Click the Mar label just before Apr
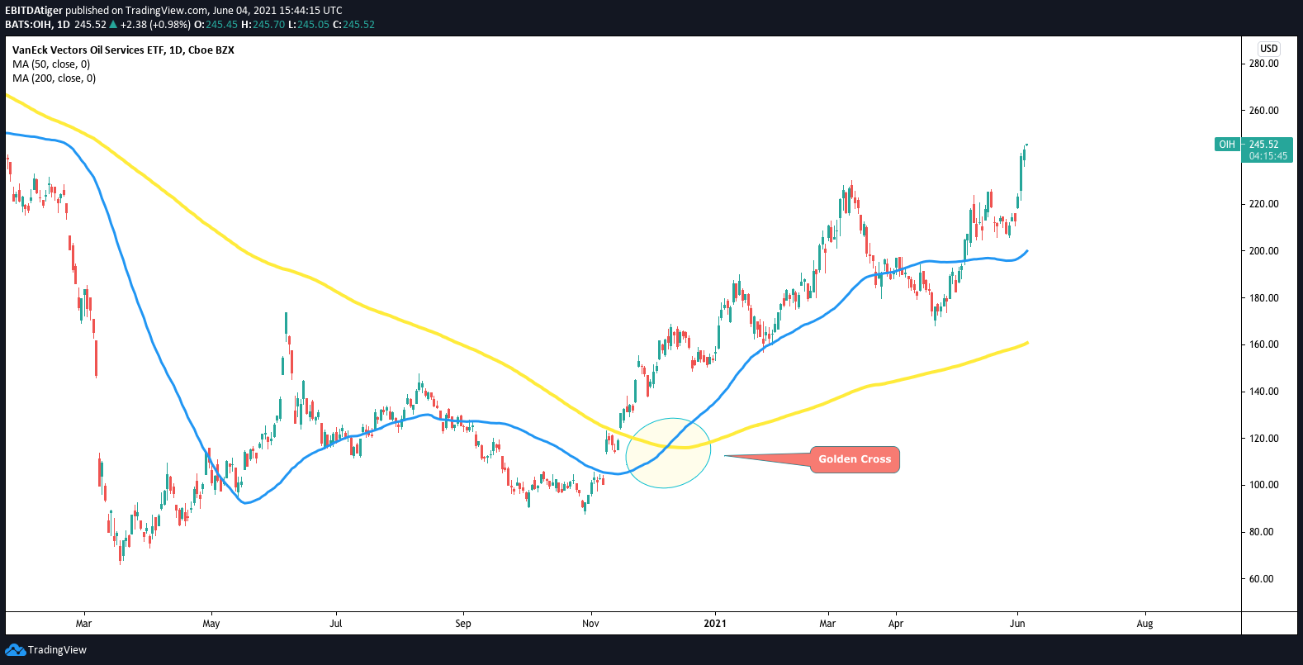Viewport: 1303px width, 665px height. [x=827, y=624]
